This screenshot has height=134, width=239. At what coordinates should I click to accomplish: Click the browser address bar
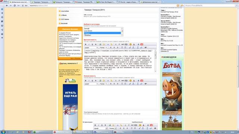102,6
